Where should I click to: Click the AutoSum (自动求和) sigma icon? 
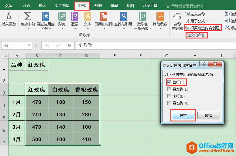[x=28, y=16]
